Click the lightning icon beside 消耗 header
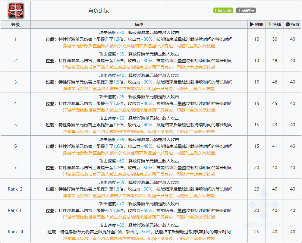 pyautogui.click(x=270, y=24)
